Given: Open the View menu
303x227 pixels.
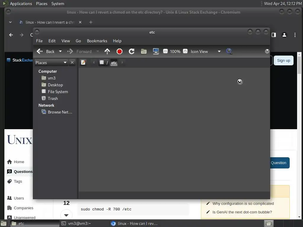Looking at the screenshot, I should coord(66,41).
